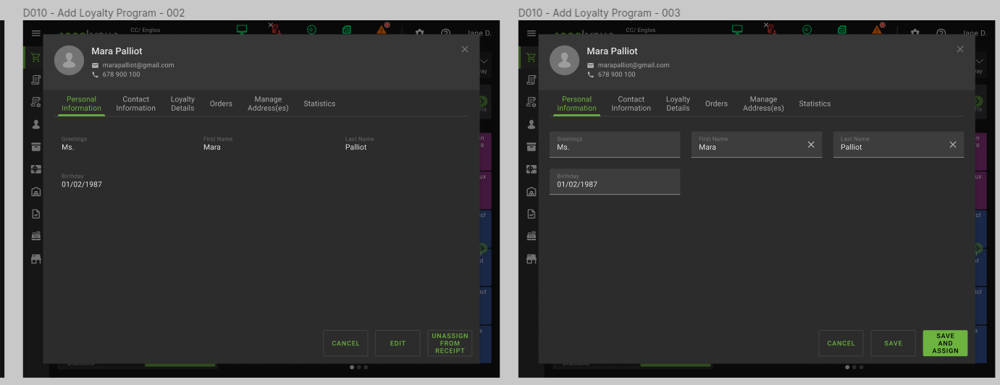Click red disconnected device icon in frame 002
Screen dimensions: 1000x385
[275, 29]
